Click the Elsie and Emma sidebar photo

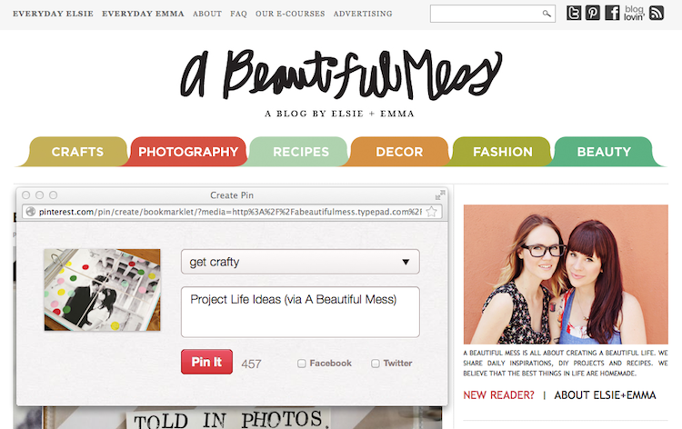tap(566, 274)
